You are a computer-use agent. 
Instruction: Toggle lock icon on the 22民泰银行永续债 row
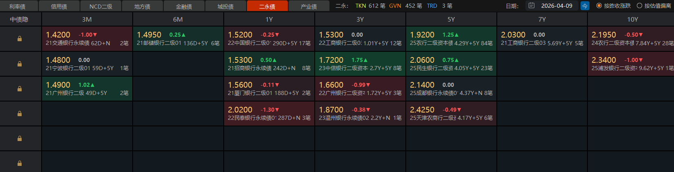click(x=19, y=114)
